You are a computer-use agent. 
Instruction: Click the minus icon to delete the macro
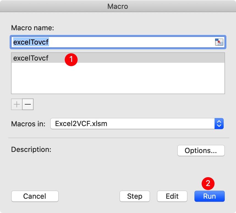28,104
